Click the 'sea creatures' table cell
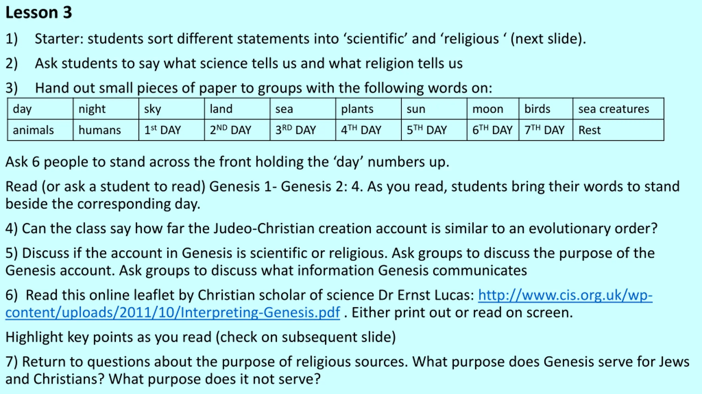Screen dimensions: 702x394 point(618,109)
